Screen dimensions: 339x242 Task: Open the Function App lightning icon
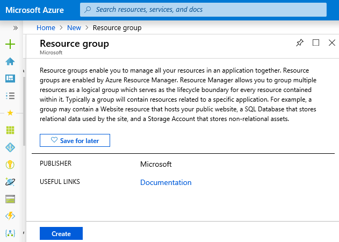(x=10, y=216)
